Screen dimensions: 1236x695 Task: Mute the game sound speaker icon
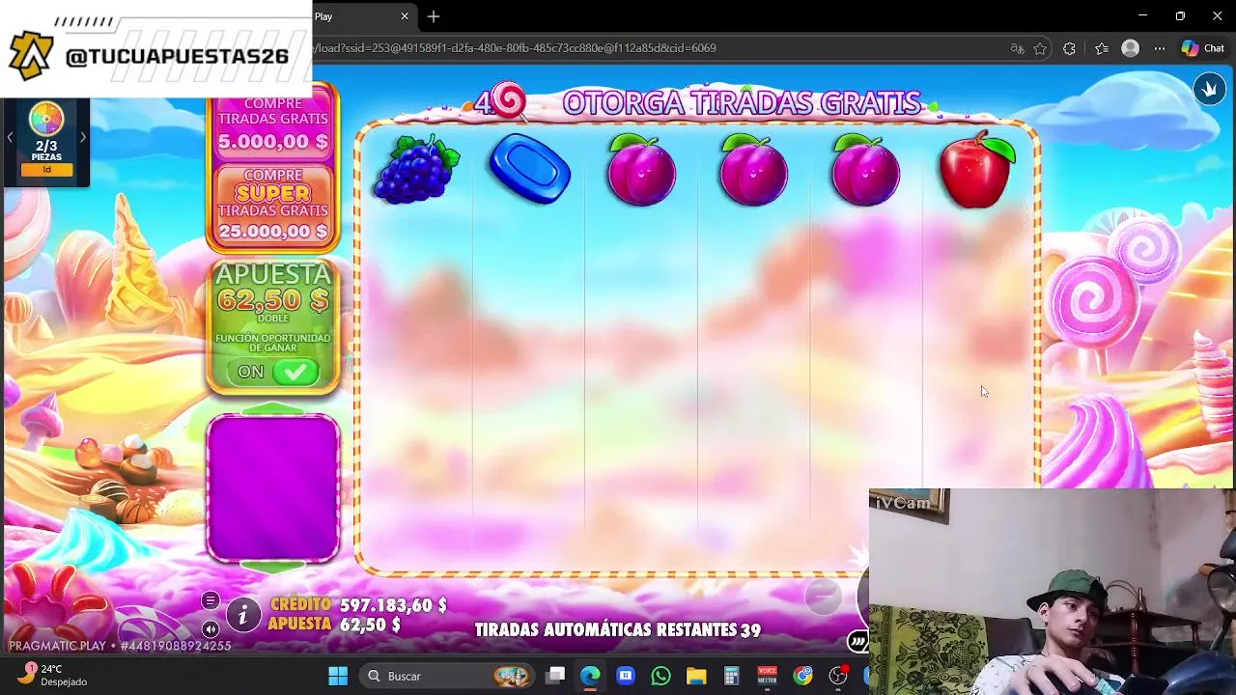[210, 629]
